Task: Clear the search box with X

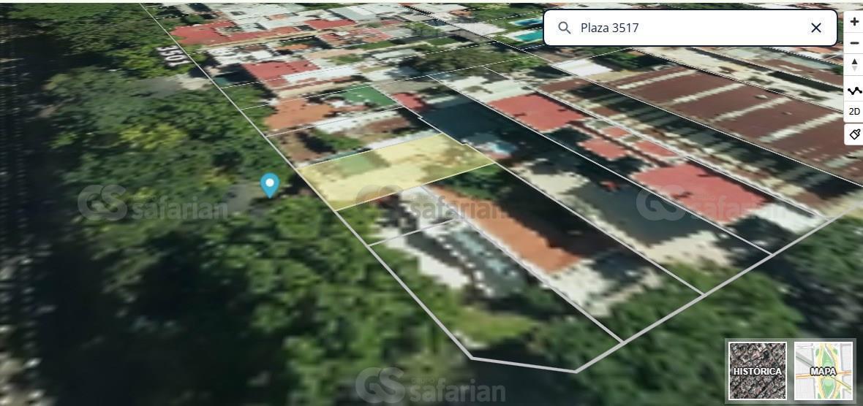Action: click(x=816, y=28)
